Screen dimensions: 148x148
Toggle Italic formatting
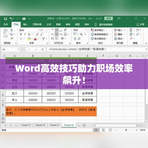[25, 34]
